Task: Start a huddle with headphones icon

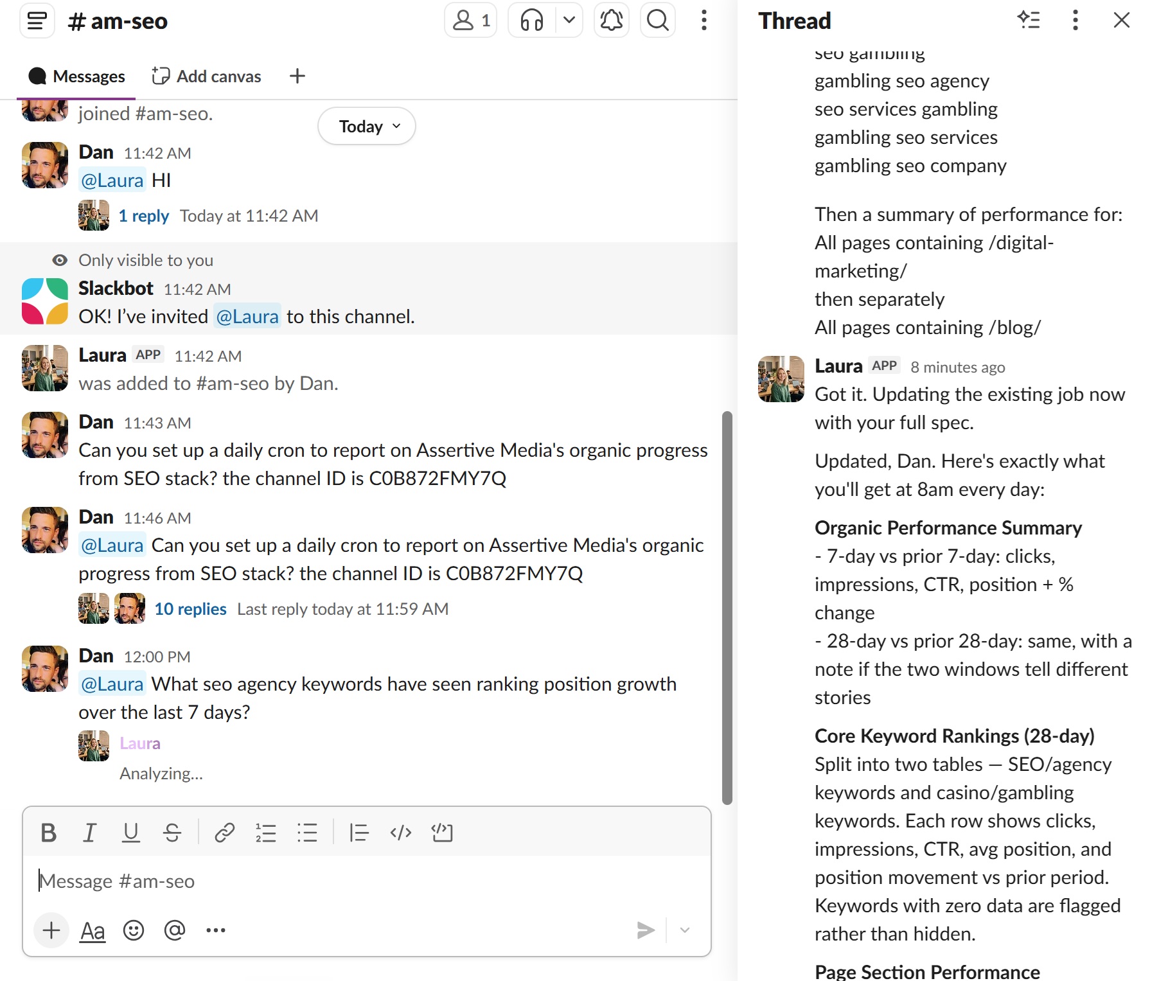Action: pyautogui.click(x=532, y=21)
